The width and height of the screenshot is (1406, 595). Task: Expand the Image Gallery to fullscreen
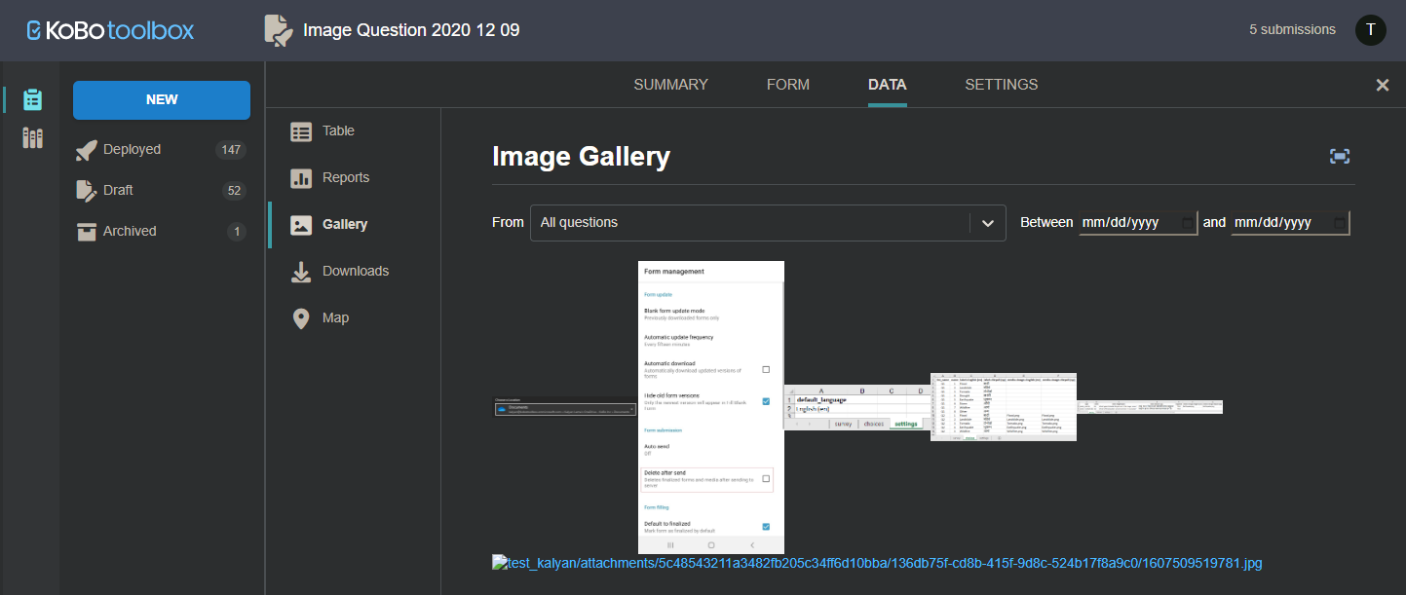[x=1339, y=156]
